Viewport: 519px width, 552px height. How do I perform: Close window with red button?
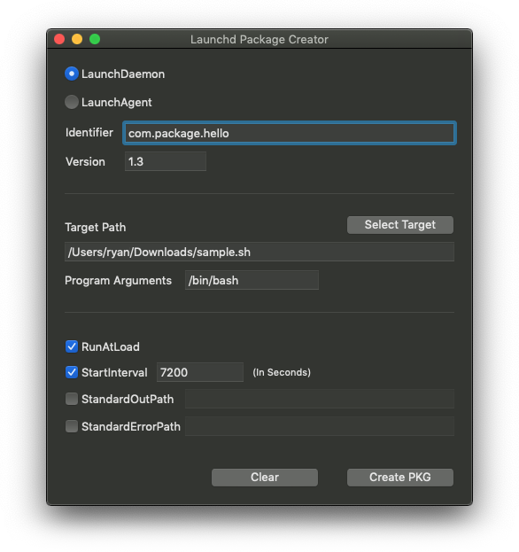point(59,39)
